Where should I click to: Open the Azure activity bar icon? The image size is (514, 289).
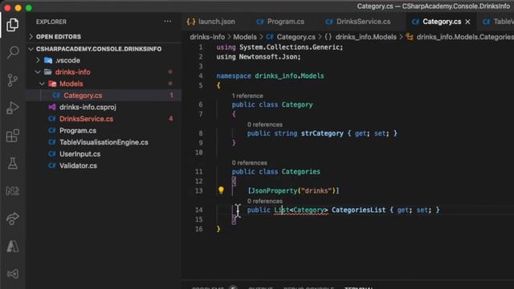coord(13,246)
